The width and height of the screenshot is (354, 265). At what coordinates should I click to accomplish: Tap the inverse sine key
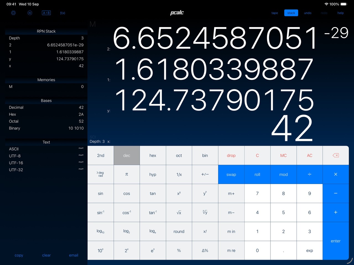click(101, 212)
